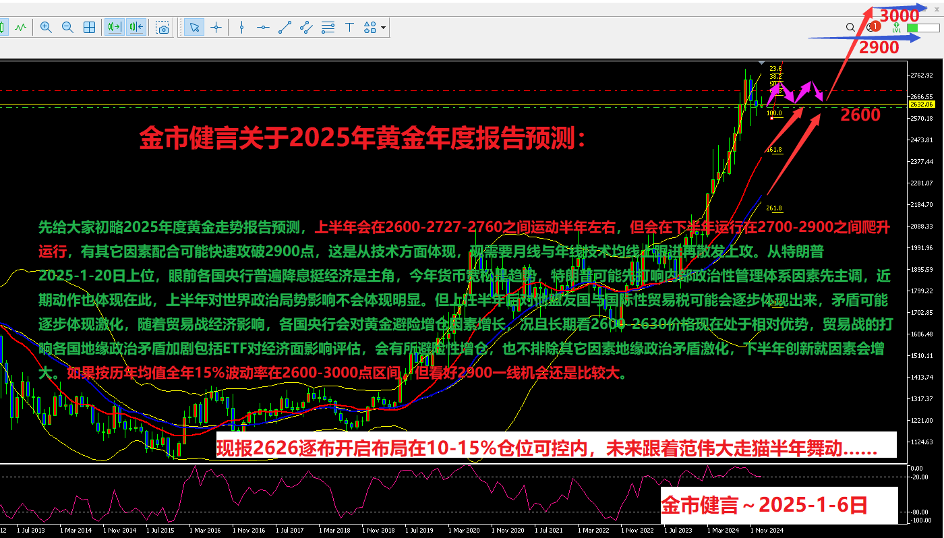Click price axis value 2762.92

click(920, 75)
